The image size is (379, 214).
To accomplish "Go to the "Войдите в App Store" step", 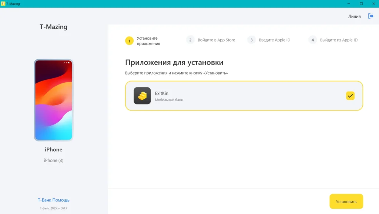I will point(216,40).
